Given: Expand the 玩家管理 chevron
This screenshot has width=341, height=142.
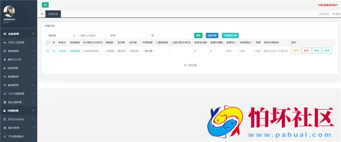Looking at the screenshot, I should [33, 68].
